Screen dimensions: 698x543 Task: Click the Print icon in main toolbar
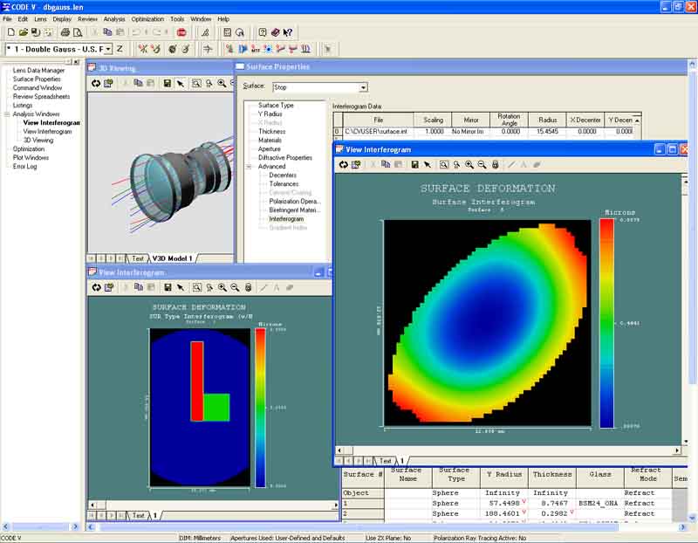[x=65, y=32]
